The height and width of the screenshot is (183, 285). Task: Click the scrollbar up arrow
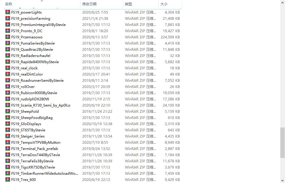(x=282, y=2)
